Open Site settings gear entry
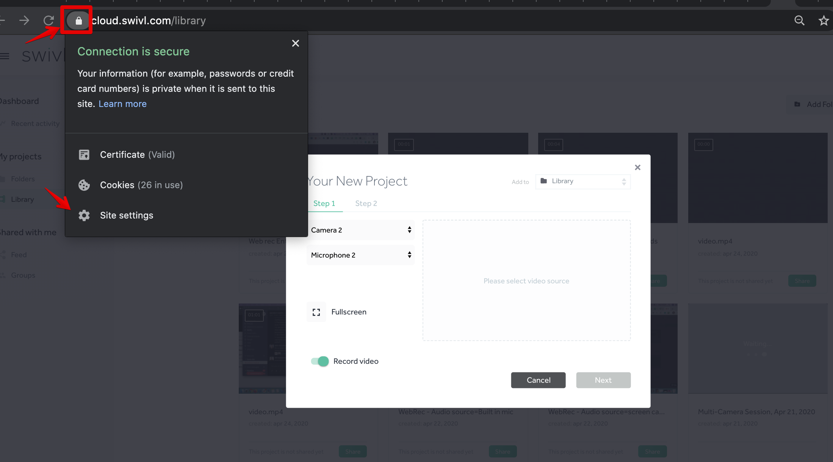The image size is (833, 462). (x=126, y=215)
